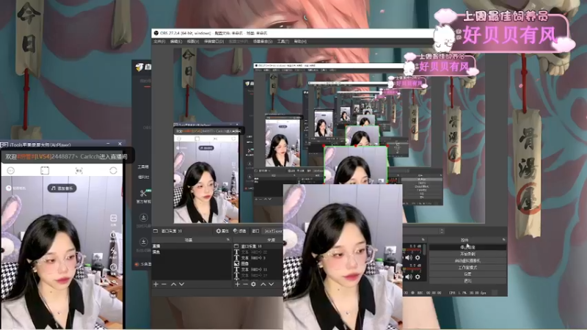Click the text icon of 文本 (GDI+) 3
Viewport: 587px width, 330px height.
pyautogui.click(x=236, y=258)
